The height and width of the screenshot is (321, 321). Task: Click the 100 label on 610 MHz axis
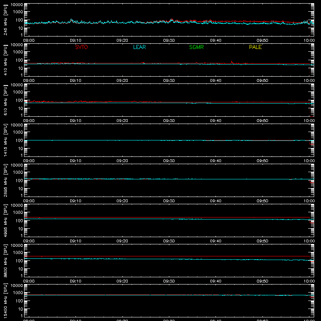[x=19, y=100]
